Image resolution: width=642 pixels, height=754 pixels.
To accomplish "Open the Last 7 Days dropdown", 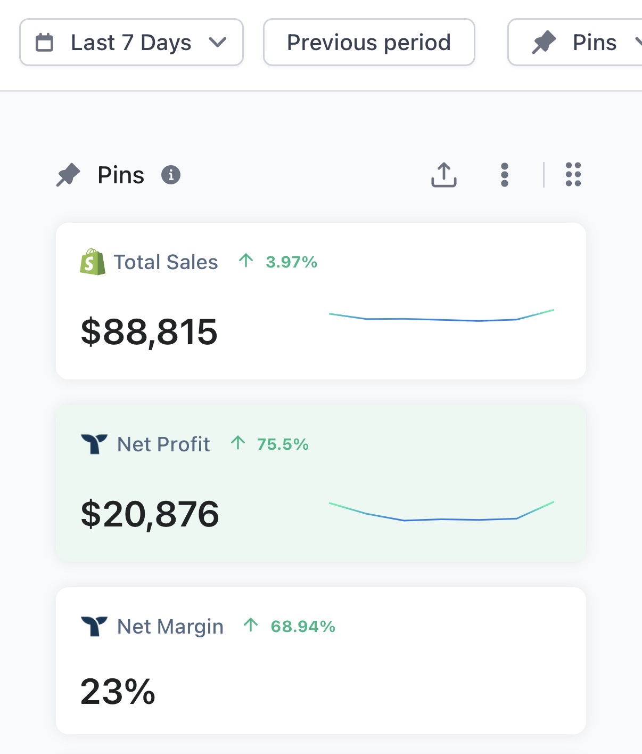I will (131, 43).
